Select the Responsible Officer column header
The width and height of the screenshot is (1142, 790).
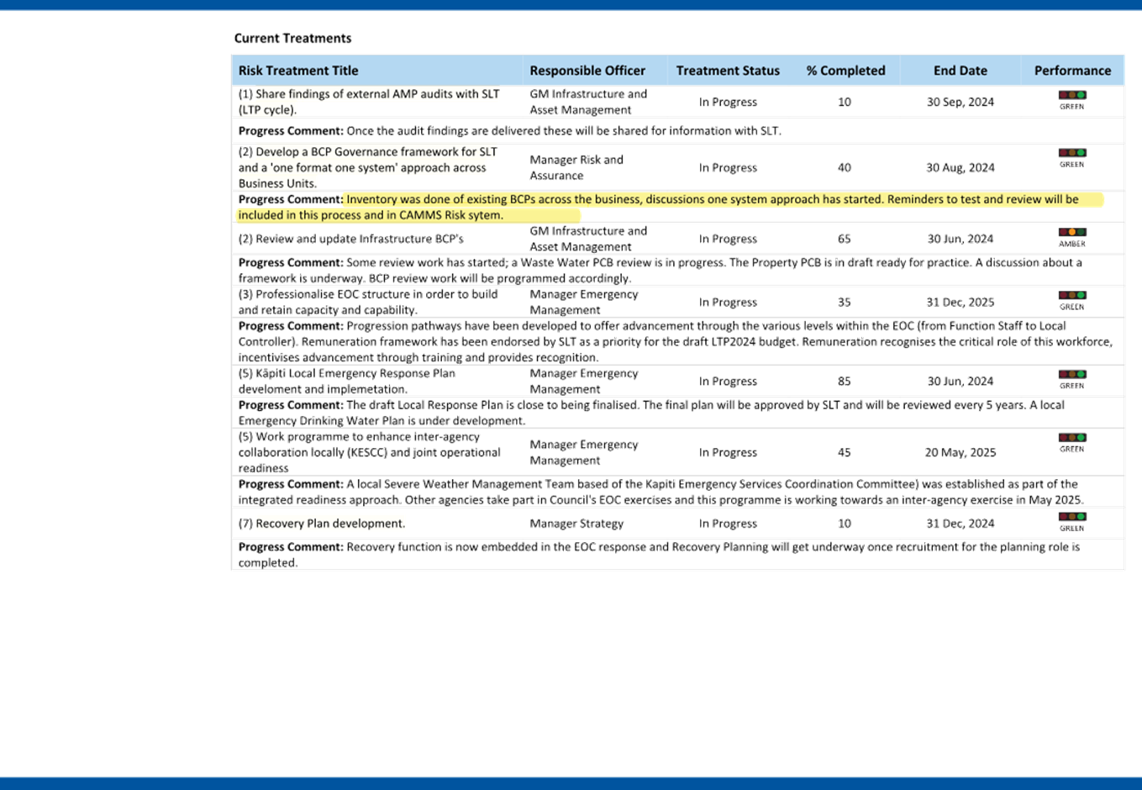(587, 71)
